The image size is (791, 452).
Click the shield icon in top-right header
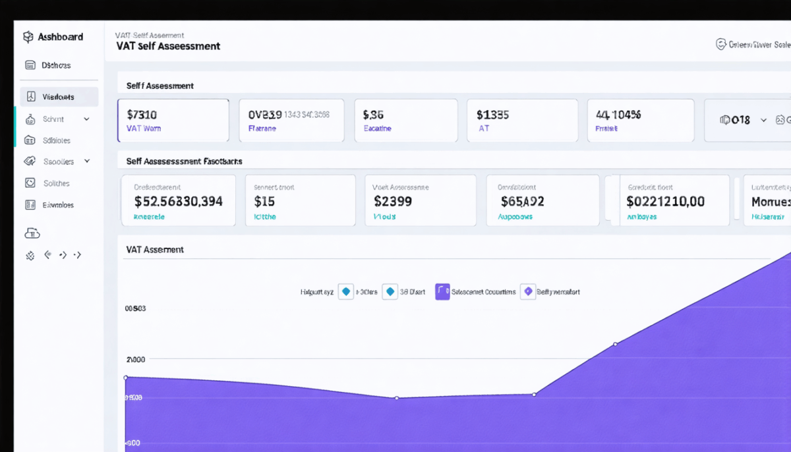(721, 44)
